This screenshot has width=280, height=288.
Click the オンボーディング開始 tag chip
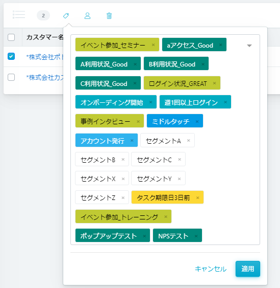(x=116, y=102)
